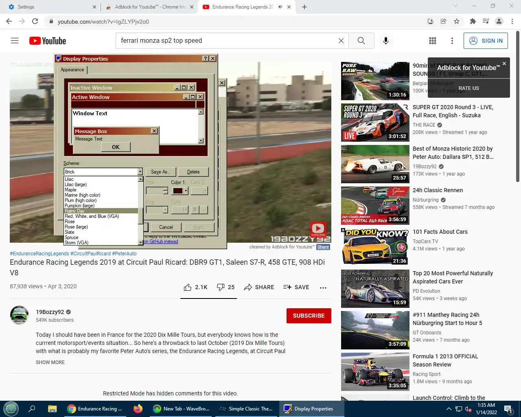This screenshot has width=521, height=417.
Task: Open taskbar search magnifier
Action: coord(32,408)
